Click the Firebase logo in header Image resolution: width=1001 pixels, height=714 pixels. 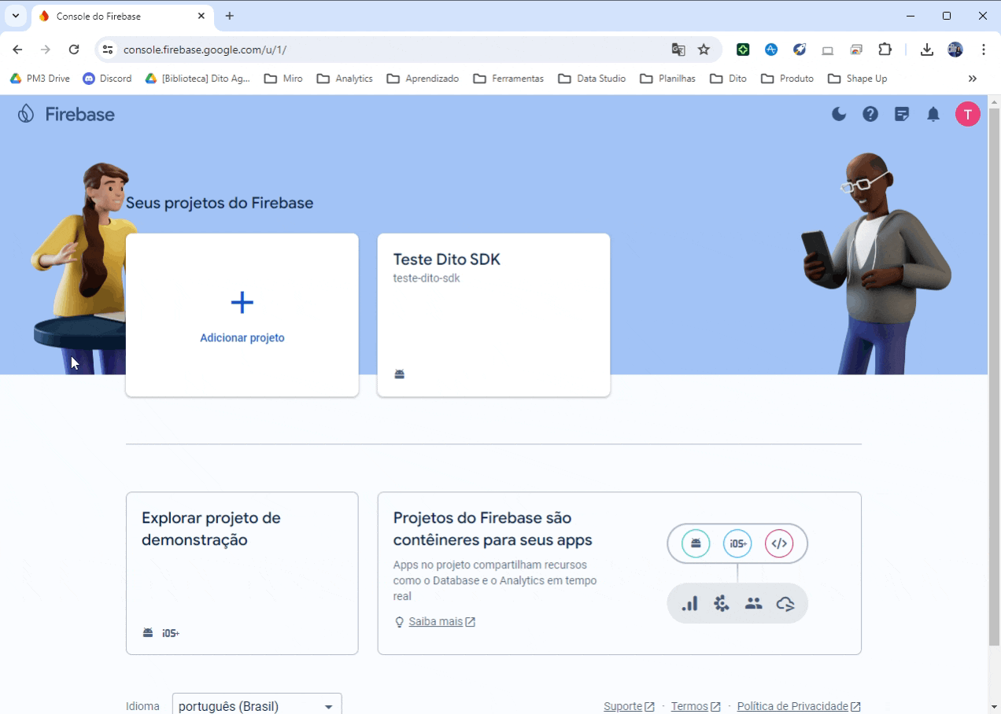[66, 114]
